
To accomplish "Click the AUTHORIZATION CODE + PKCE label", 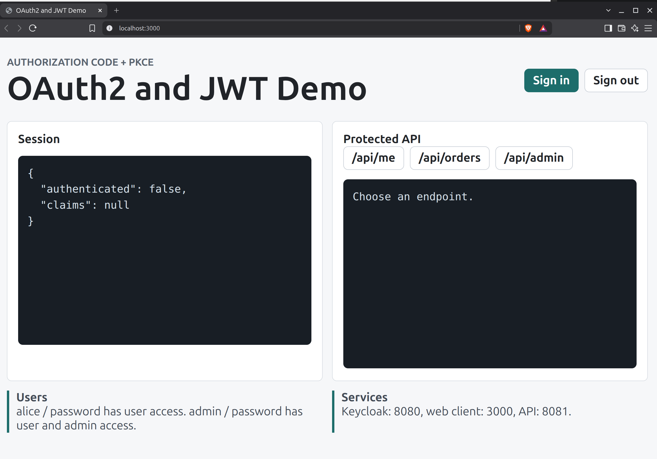I will (x=80, y=62).
